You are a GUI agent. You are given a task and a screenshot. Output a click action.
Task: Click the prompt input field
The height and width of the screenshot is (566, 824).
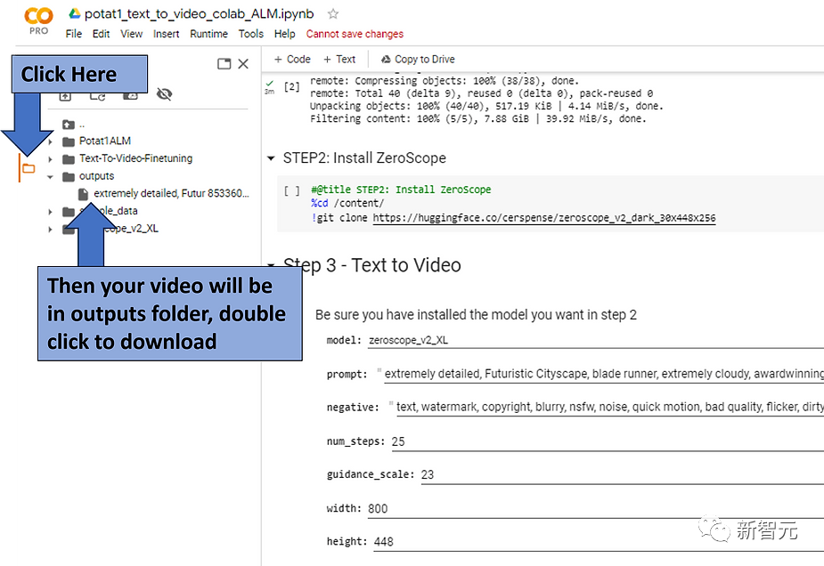click(x=604, y=374)
